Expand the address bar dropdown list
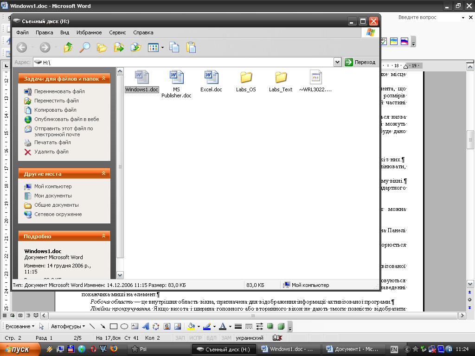 point(337,62)
